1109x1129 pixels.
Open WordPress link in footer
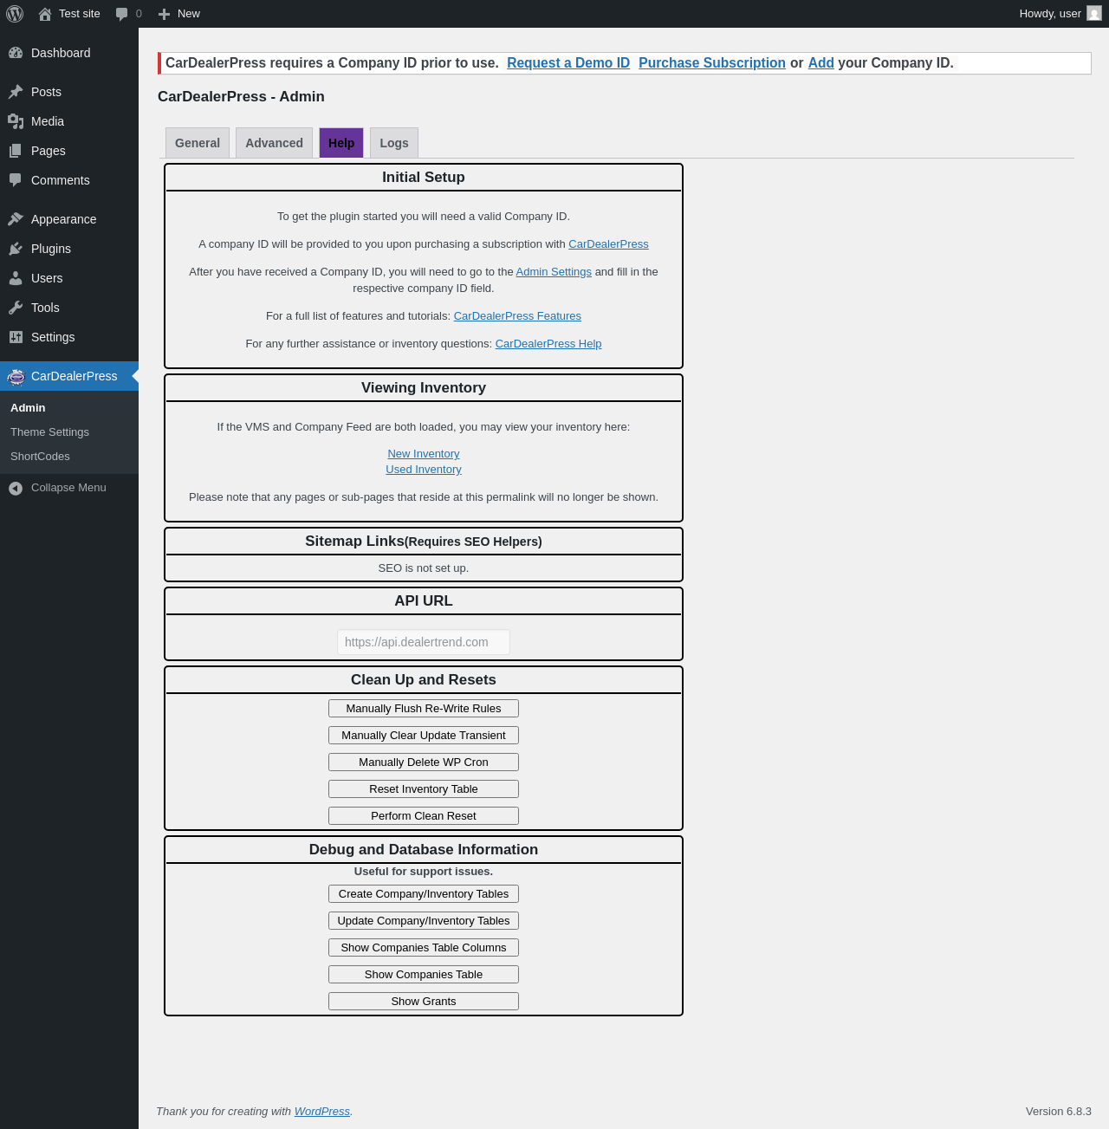322,1112
